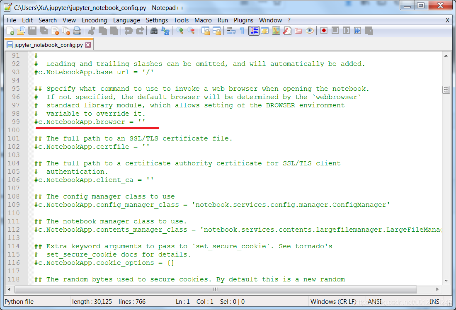Open Folder as Workspace icon

pos(298,31)
